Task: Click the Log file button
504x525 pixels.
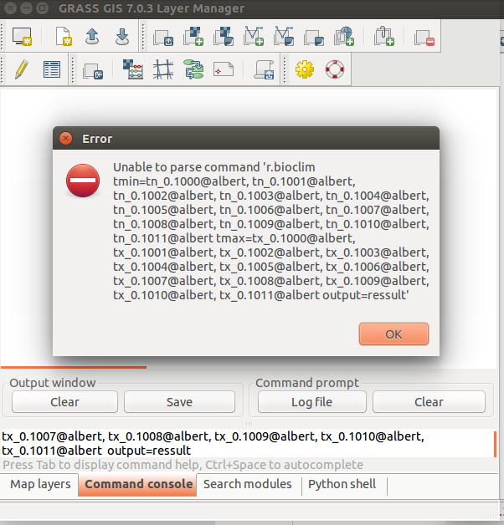Action: pos(311,402)
